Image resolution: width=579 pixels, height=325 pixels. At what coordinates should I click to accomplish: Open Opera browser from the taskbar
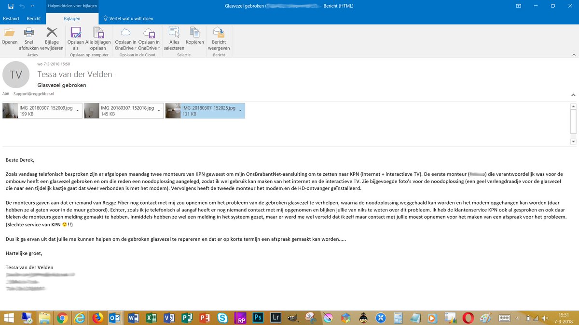click(x=467, y=317)
